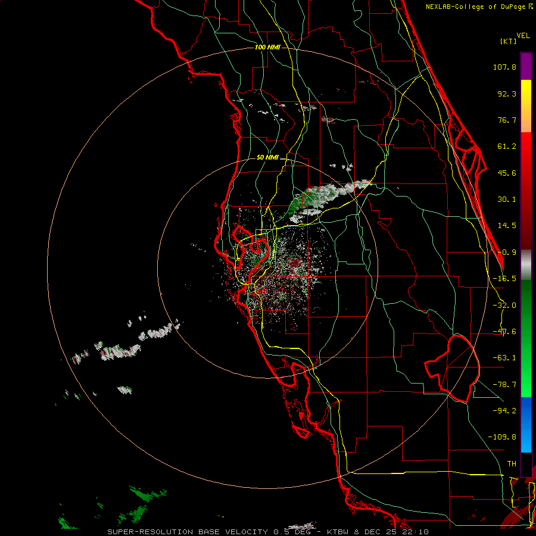Pick the gray segment of velocity color bar
Screen dimensions: 536x536
[x=526, y=265]
